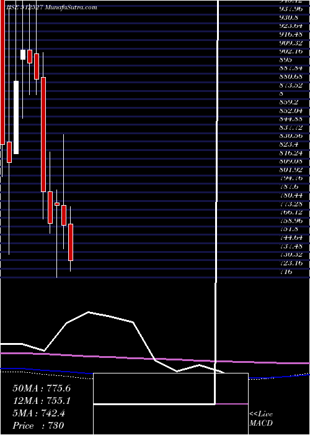Viewport: 310px width, 435px height.
Task: Open the <<Live MACD link
Action: click(x=261, y=418)
